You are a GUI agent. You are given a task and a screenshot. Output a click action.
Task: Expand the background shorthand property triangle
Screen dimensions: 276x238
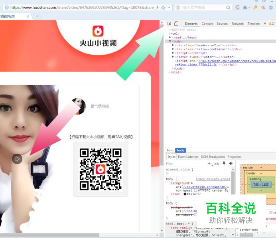click(x=192, y=183)
